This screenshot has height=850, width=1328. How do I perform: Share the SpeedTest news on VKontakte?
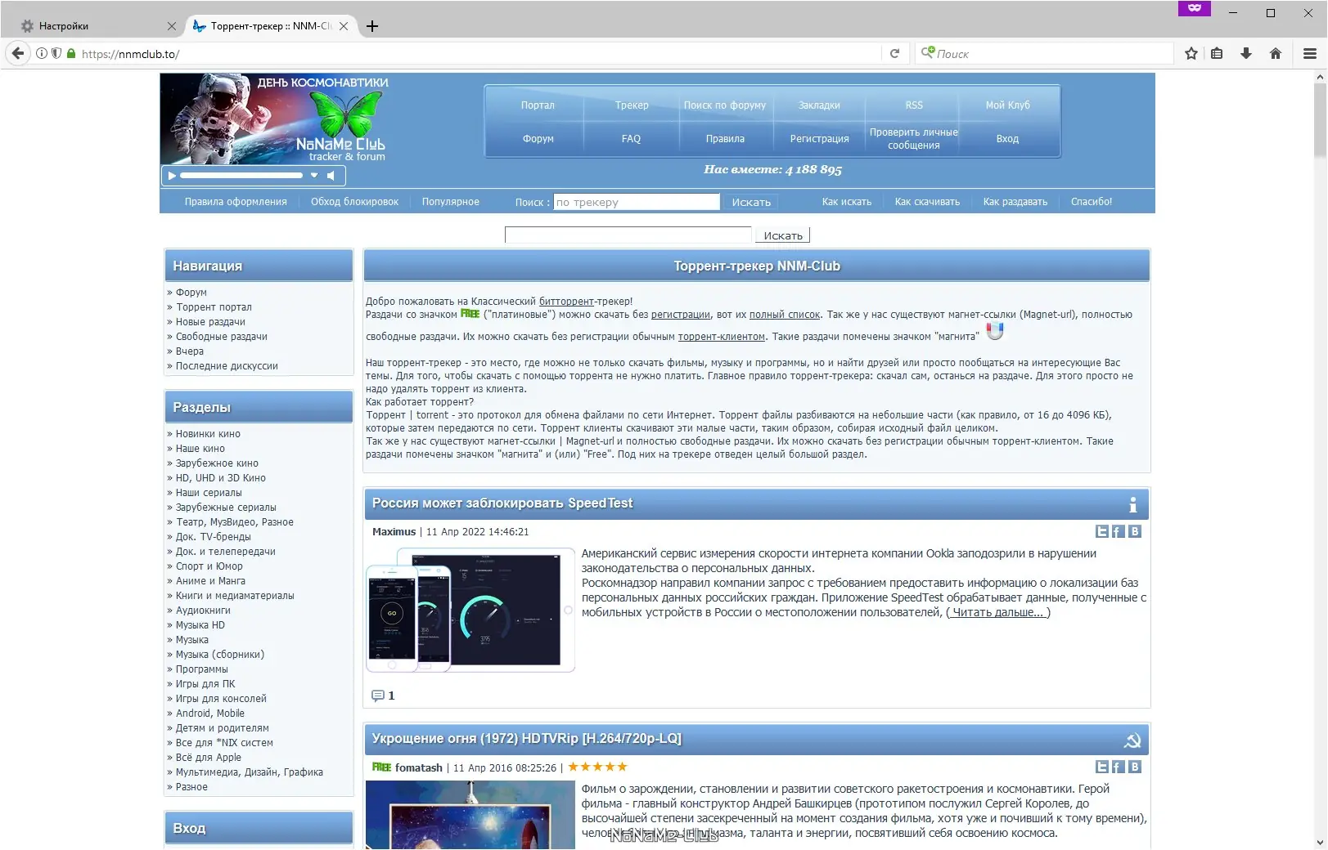[x=1135, y=531]
